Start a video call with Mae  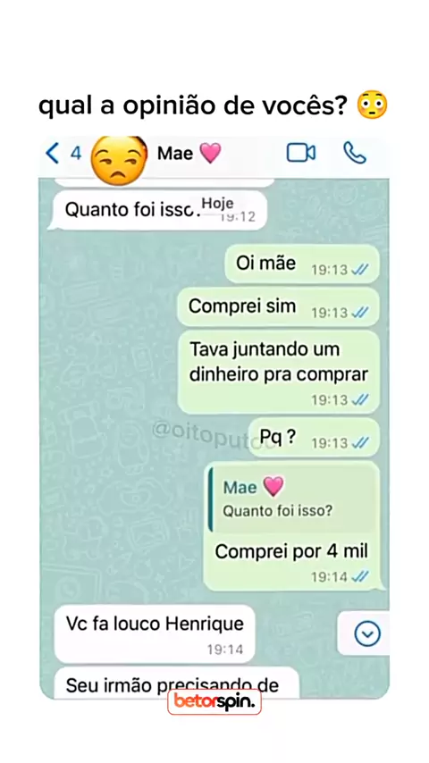[x=301, y=153]
